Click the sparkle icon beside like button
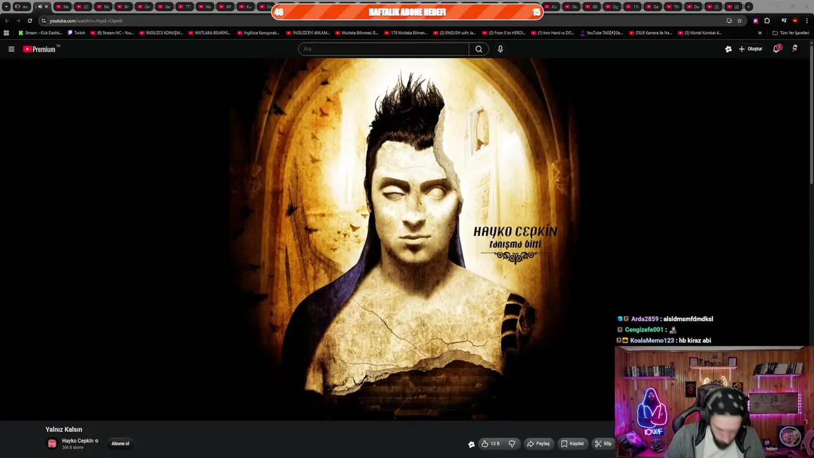Screen dimensions: 814x458 (x=471, y=444)
